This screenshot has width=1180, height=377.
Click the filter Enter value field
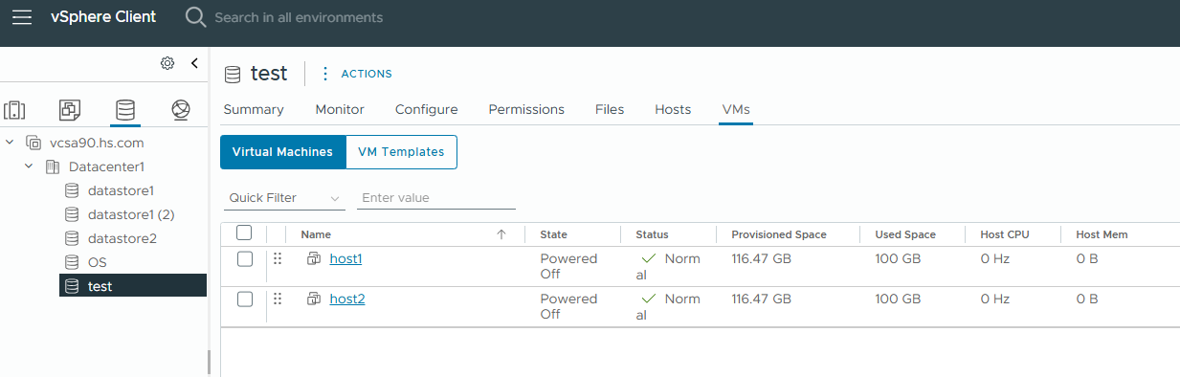pos(436,198)
